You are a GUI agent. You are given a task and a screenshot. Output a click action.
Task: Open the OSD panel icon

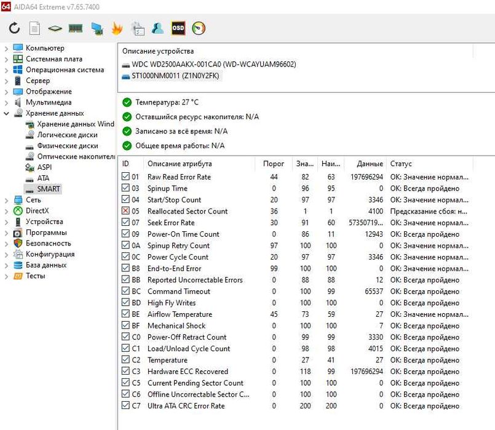tap(178, 28)
